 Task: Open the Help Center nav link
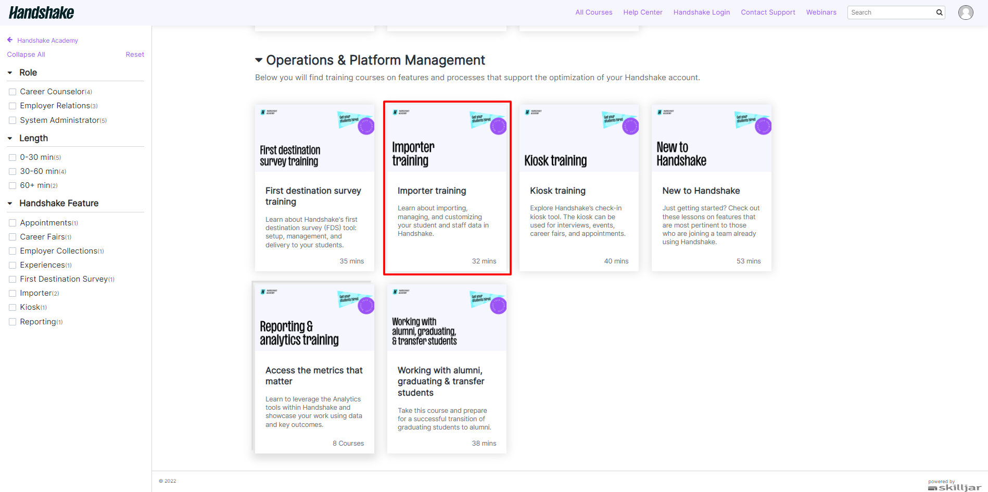click(x=643, y=12)
